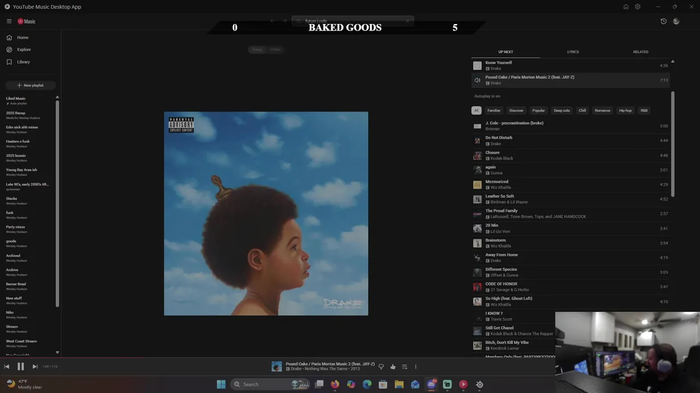This screenshot has height=393, width=700.
Task: Open the weather widget showing 47°F
Action: (24, 384)
